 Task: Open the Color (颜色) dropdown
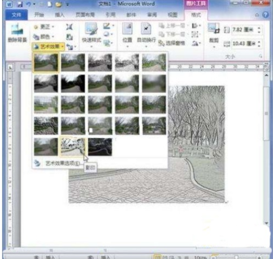click(x=44, y=37)
